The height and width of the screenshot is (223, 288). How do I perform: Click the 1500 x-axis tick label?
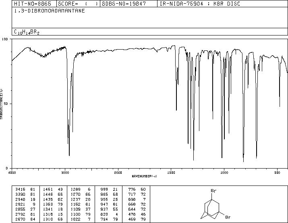(171, 173)
